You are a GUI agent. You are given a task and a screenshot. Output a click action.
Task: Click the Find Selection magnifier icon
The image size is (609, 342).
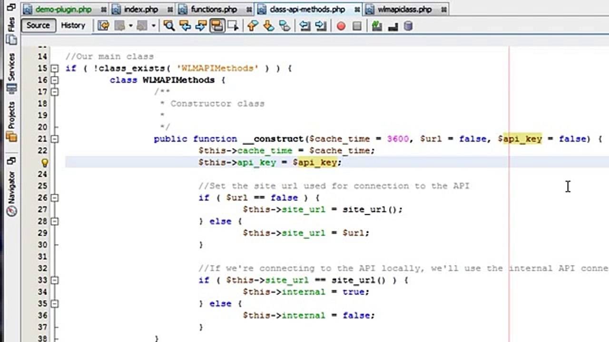[x=168, y=26]
